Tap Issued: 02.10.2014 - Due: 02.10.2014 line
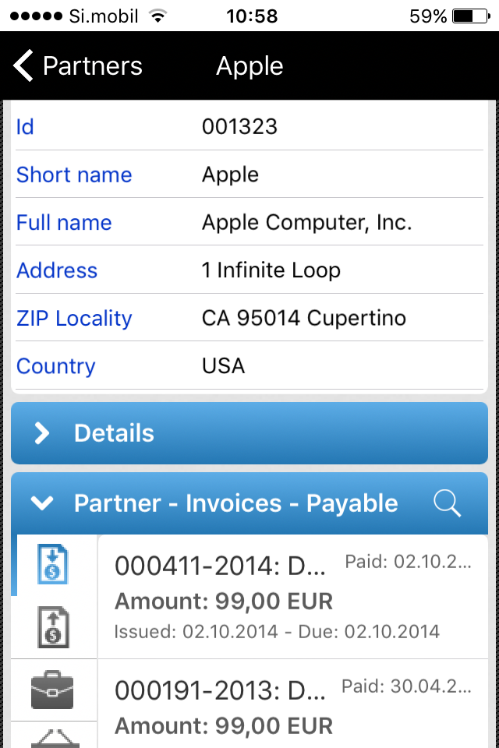Viewport: 499px width, 748px height. pyautogui.click(x=277, y=632)
